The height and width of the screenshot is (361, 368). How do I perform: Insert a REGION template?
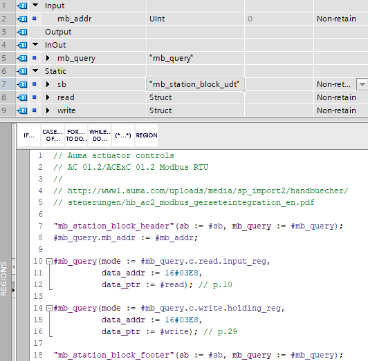pos(147,135)
